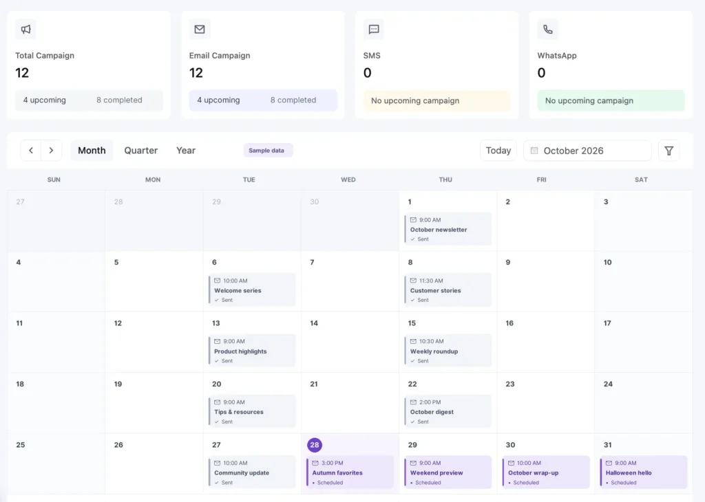Image resolution: width=705 pixels, height=502 pixels.
Task: Click '4 upcoming' in Email Campaign card
Action: click(x=218, y=100)
